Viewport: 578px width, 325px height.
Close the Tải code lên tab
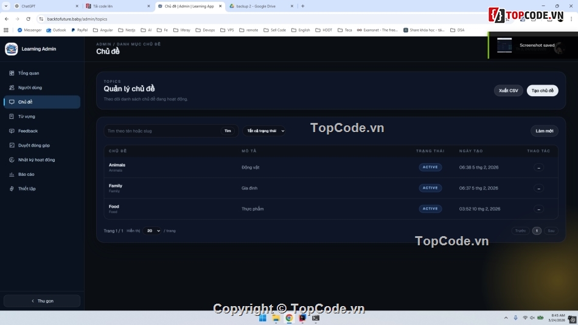click(148, 6)
